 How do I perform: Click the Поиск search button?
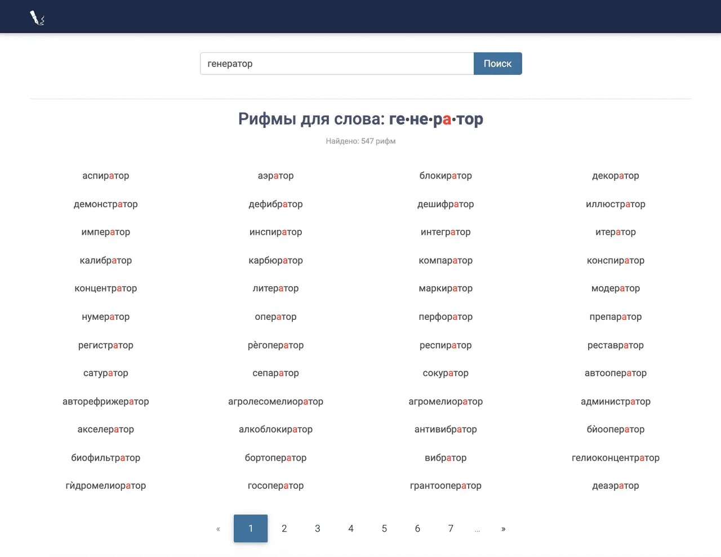[x=498, y=64]
